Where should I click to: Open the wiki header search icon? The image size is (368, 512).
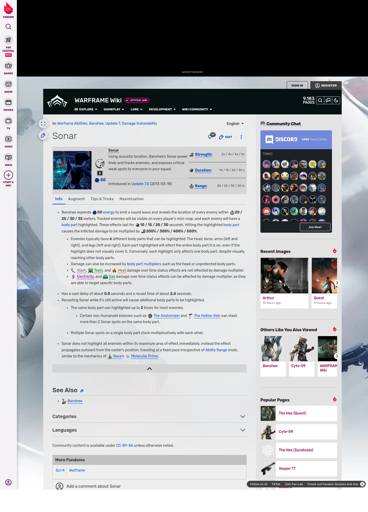click(x=320, y=100)
